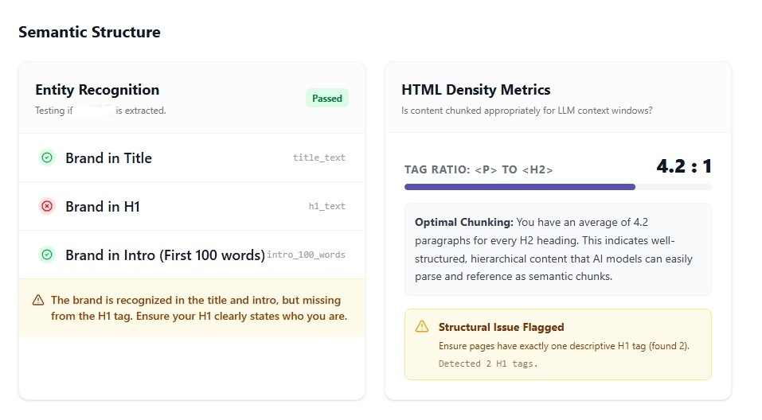Click the green check icon beside Brand in Intro
The image size is (762, 420).
click(47, 255)
